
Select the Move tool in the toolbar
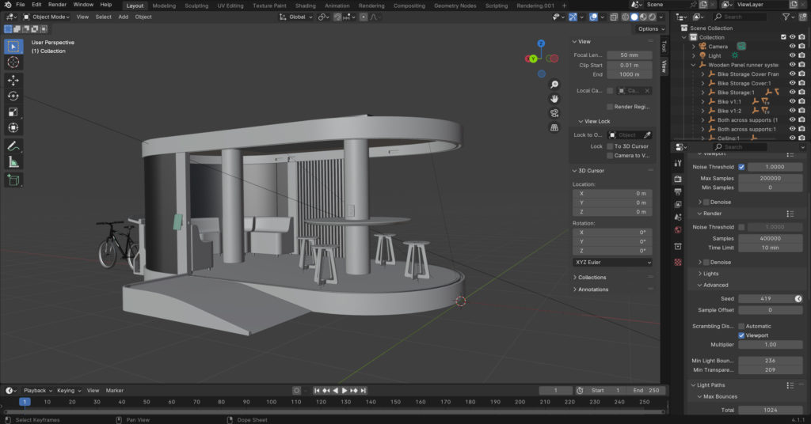point(13,80)
